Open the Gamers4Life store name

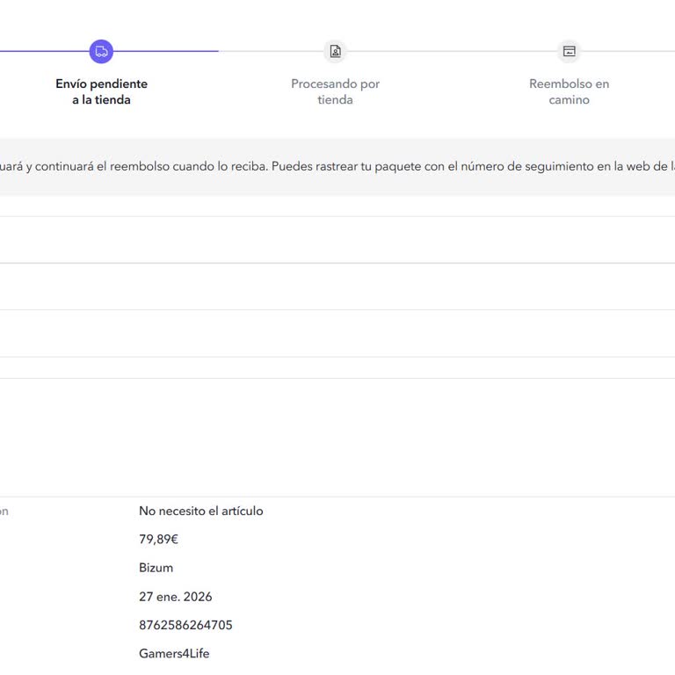[174, 653]
